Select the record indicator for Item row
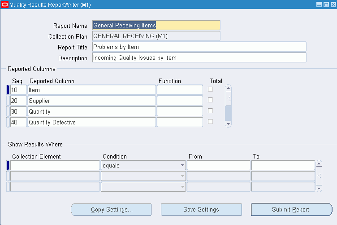The height and width of the screenshot is (225, 337). [x=8, y=90]
